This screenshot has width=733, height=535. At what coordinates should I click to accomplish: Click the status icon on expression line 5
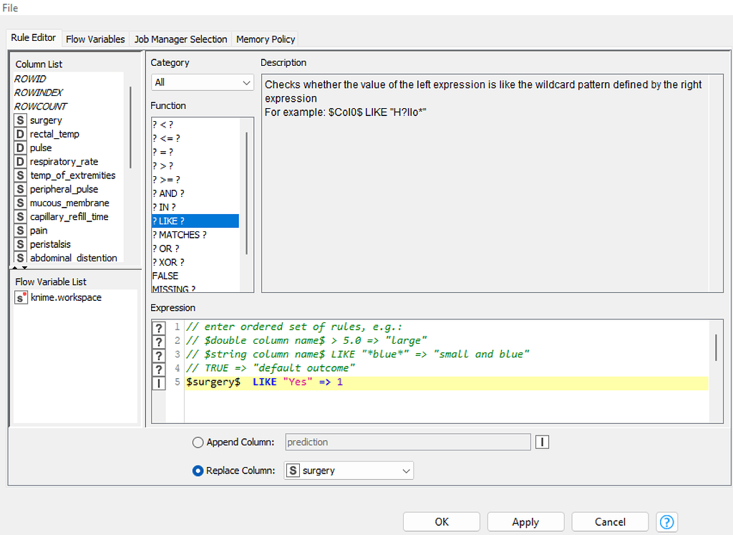[158, 382]
